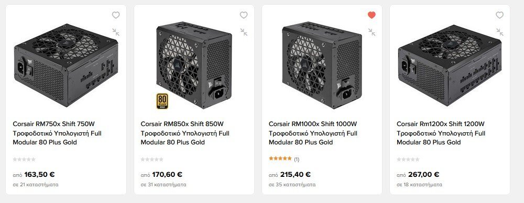This screenshot has height=203, width=524.
Task: Open Corsair RM1000x Shift 1000W product title
Action: pyautogui.click(x=313, y=133)
